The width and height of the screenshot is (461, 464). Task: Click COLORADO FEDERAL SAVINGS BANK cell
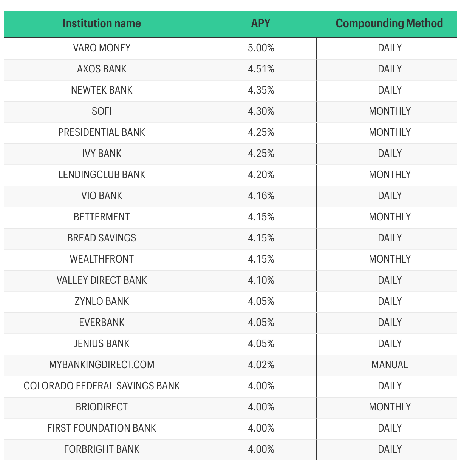[x=102, y=386]
